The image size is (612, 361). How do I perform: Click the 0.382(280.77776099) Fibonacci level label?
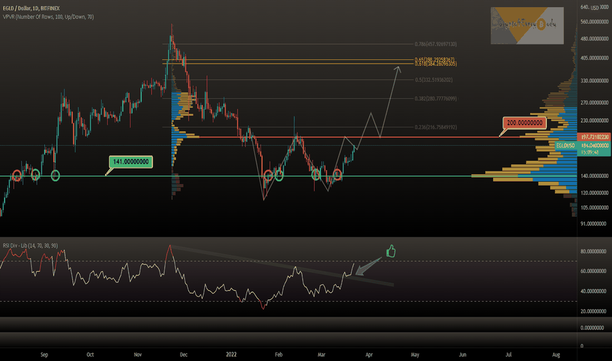pyautogui.click(x=435, y=98)
